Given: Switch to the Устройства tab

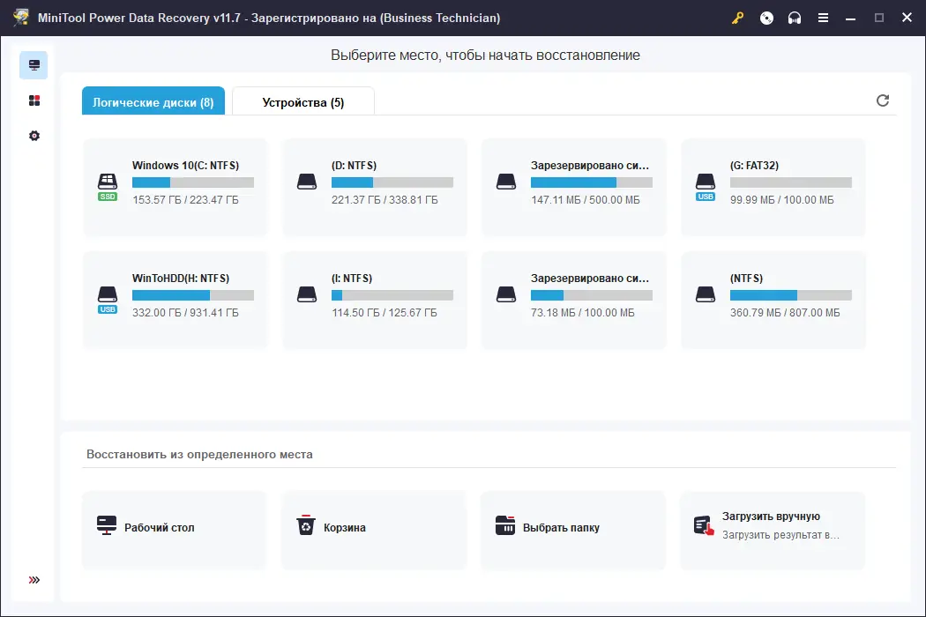Looking at the screenshot, I should pyautogui.click(x=302, y=100).
